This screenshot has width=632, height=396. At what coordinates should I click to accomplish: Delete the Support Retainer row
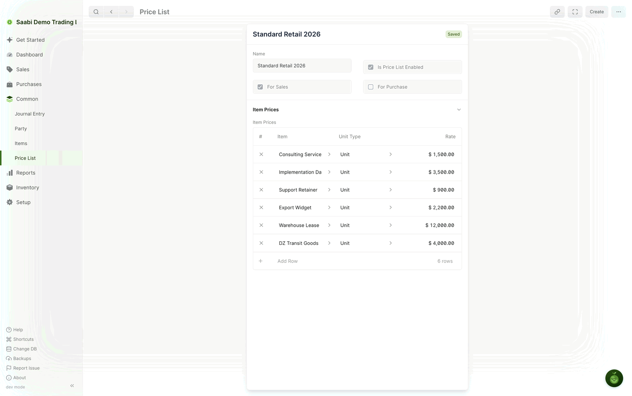coord(261,190)
